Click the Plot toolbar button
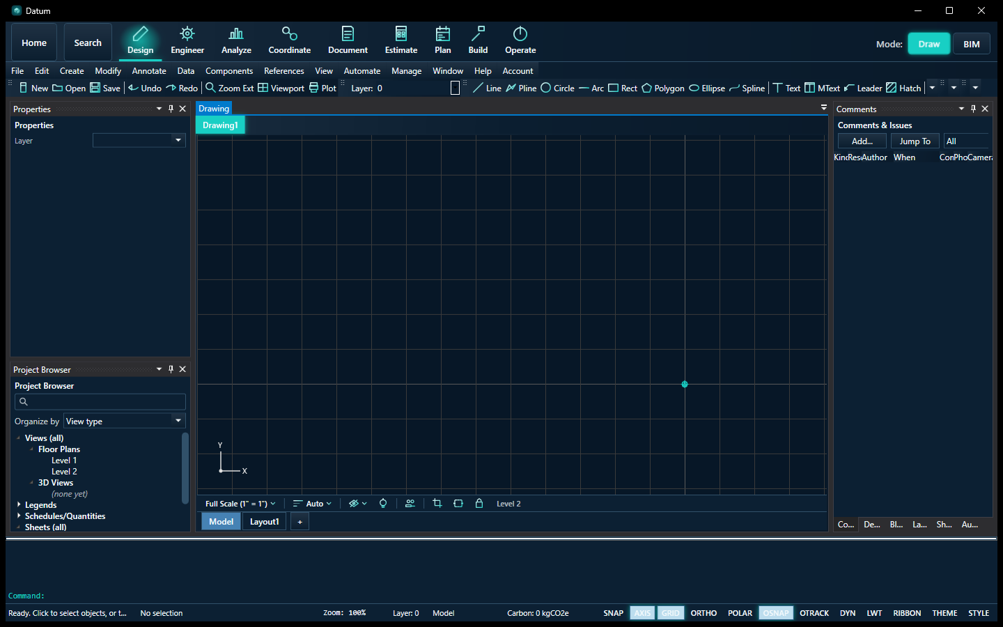1003x627 pixels. 322,88
